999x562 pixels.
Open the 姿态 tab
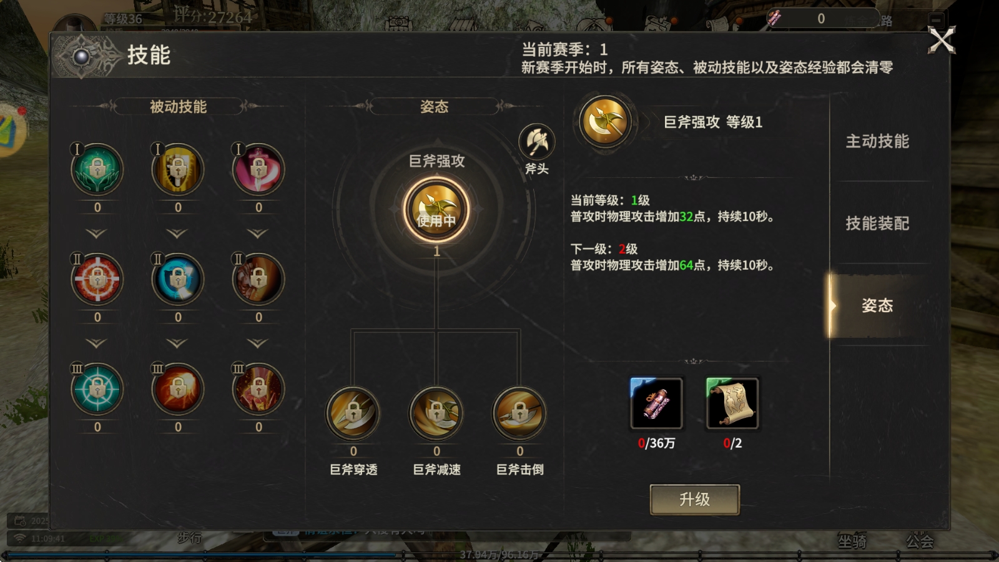[877, 305]
